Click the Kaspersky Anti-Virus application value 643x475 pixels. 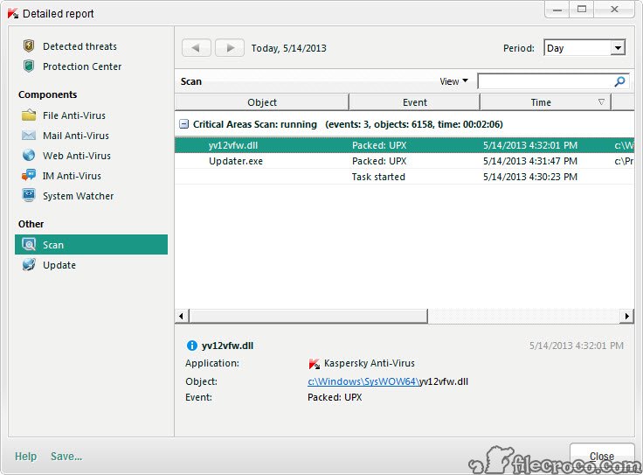(369, 363)
